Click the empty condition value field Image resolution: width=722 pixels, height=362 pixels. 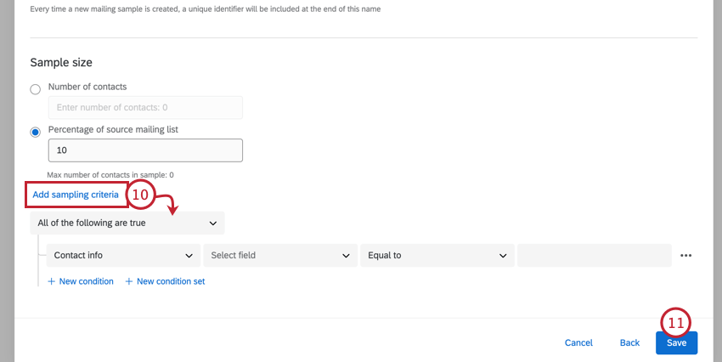pyautogui.click(x=594, y=256)
